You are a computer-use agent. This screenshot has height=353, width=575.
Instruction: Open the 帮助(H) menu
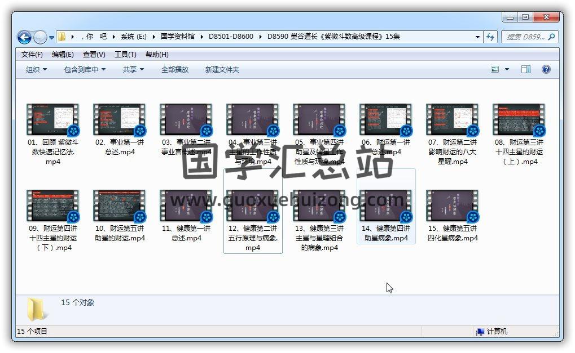[157, 55]
